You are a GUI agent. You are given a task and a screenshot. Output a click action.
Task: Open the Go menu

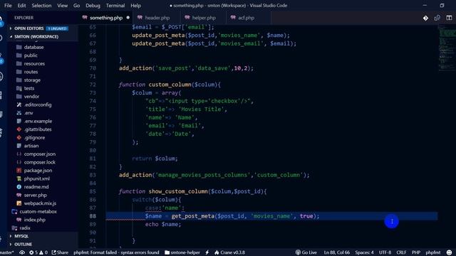click(76, 6)
